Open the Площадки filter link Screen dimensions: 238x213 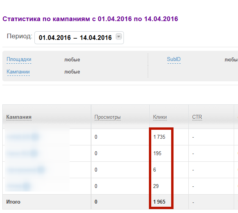pyautogui.click(x=19, y=59)
